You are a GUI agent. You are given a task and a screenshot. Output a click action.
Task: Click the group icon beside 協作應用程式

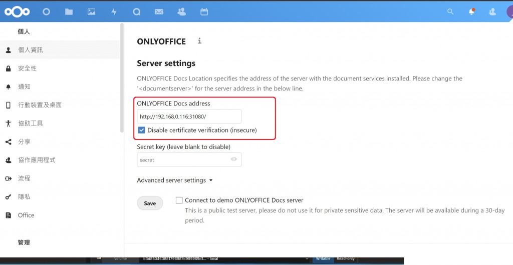(x=9, y=160)
